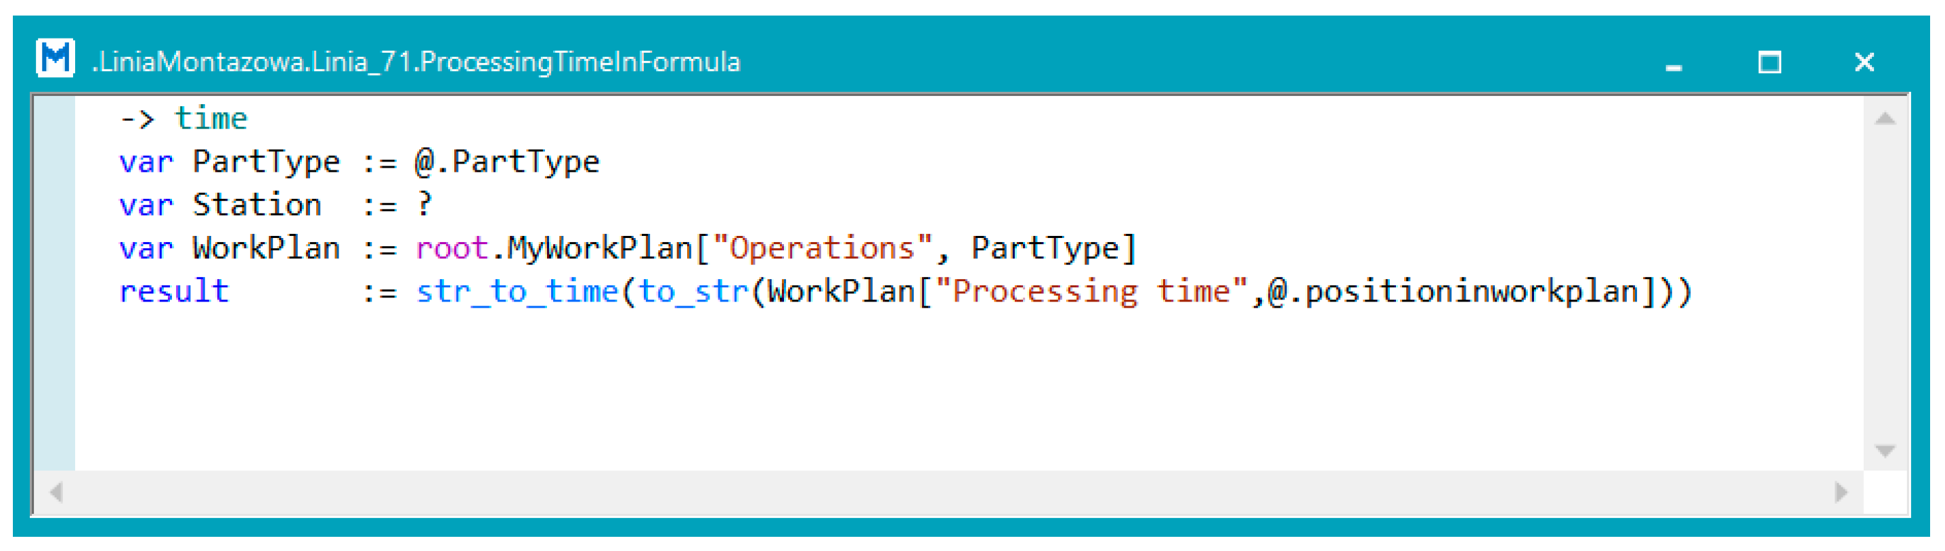Click the "Processing time" string literal
This screenshot has width=1945, height=551.
[x=1092, y=291]
